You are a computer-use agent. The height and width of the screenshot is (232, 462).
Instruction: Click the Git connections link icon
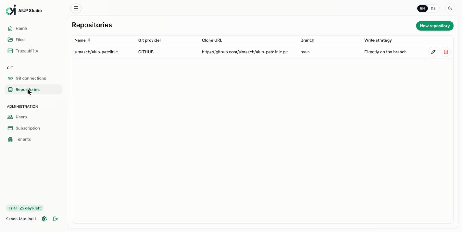(x=10, y=78)
